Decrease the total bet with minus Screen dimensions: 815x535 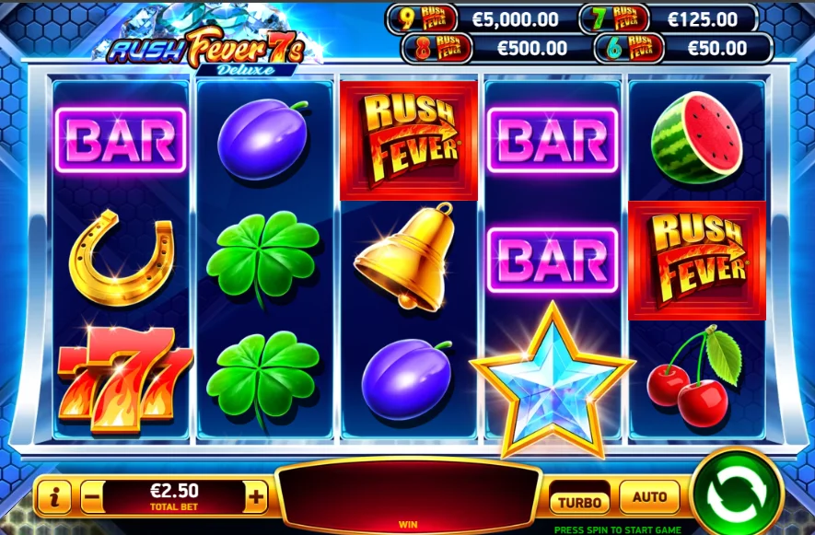pos(92,496)
